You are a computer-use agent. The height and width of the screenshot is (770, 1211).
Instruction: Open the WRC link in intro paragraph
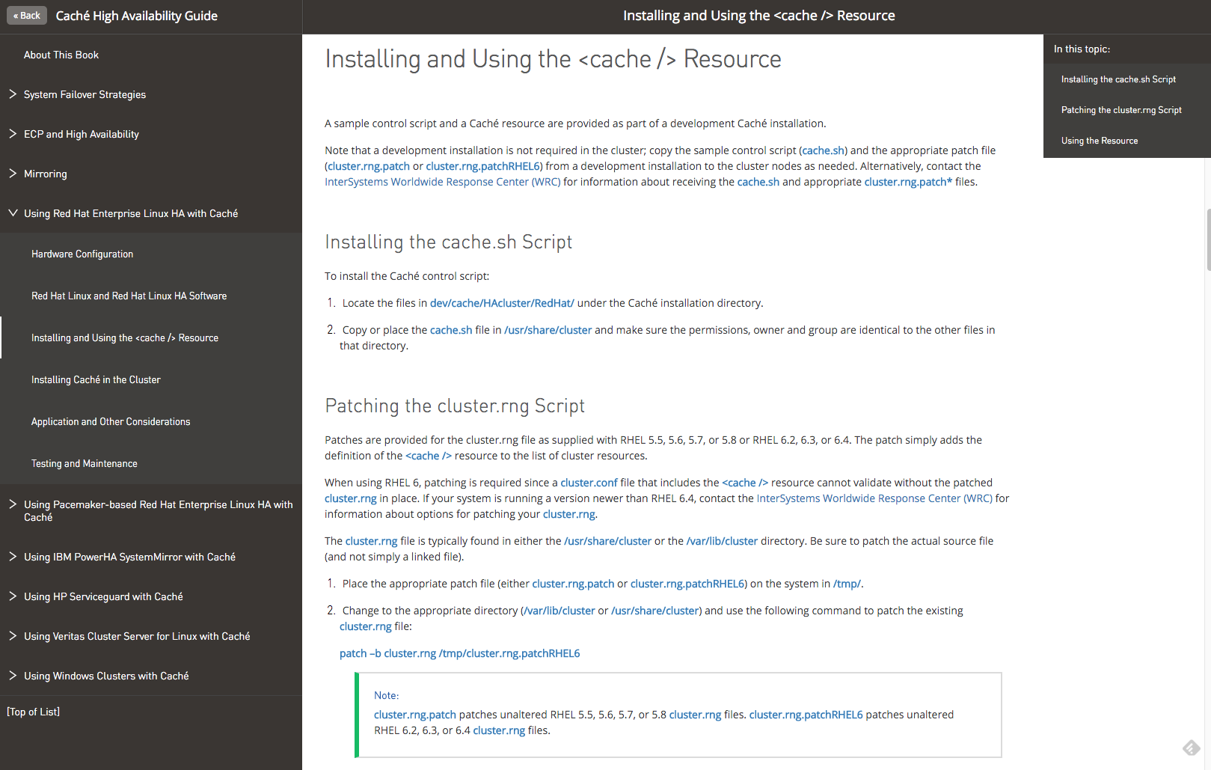443,182
